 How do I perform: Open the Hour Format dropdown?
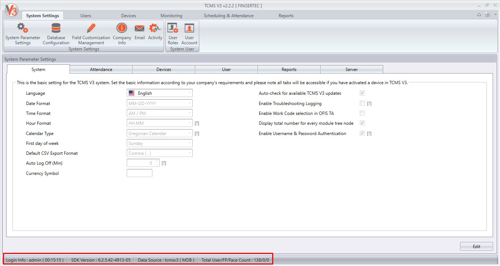click(160, 123)
